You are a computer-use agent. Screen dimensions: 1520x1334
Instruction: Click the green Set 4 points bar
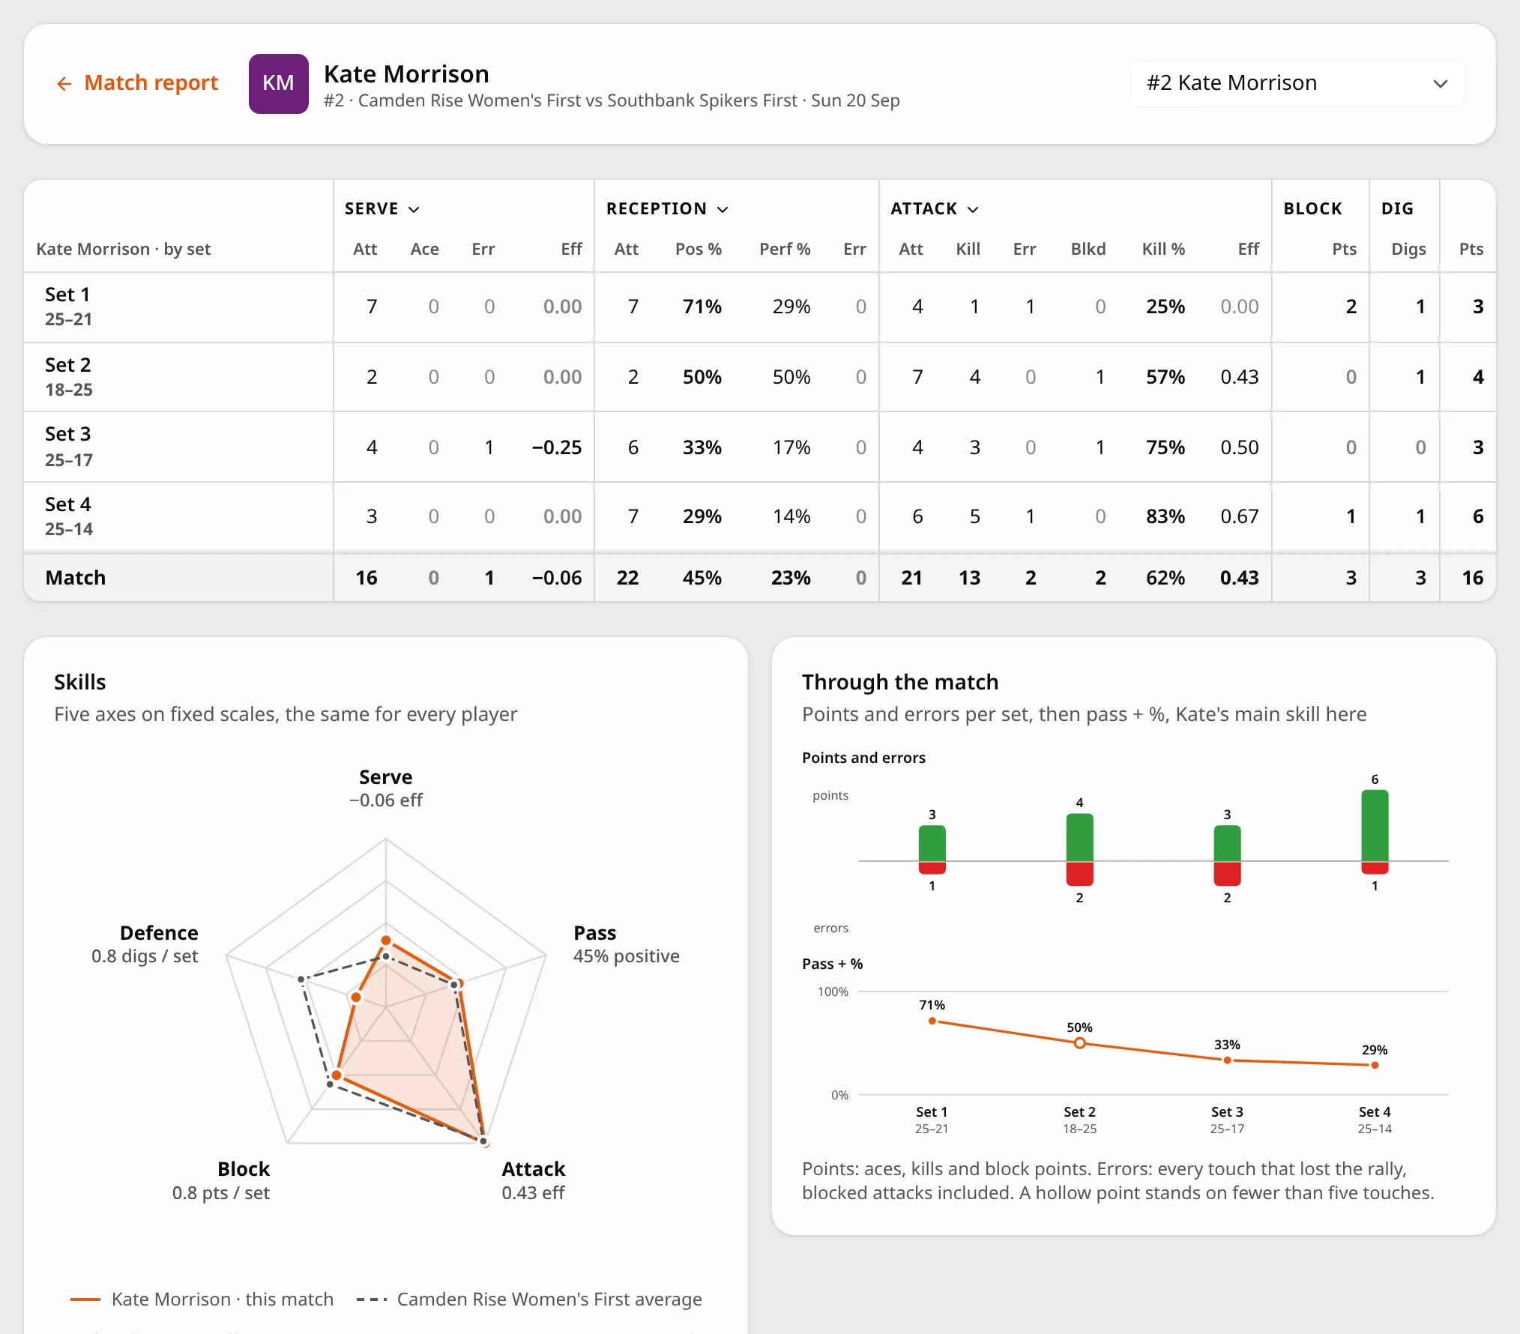(1375, 826)
